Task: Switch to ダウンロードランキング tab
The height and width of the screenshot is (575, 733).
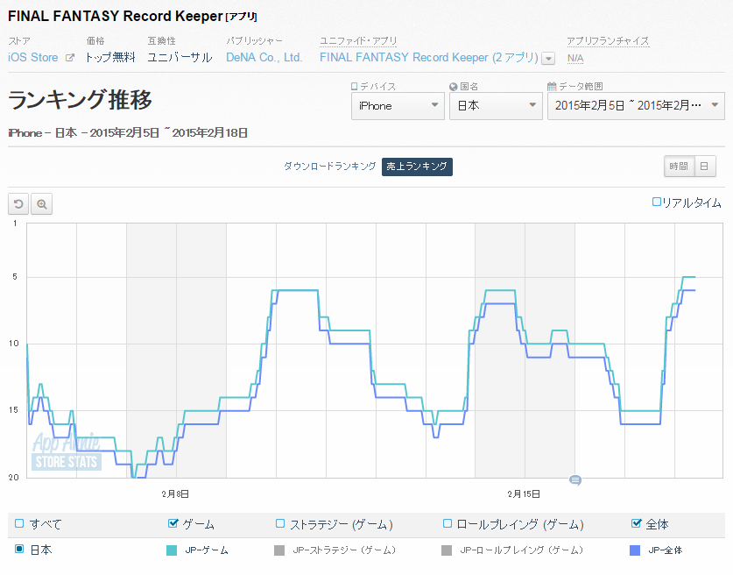Action: [329, 166]
